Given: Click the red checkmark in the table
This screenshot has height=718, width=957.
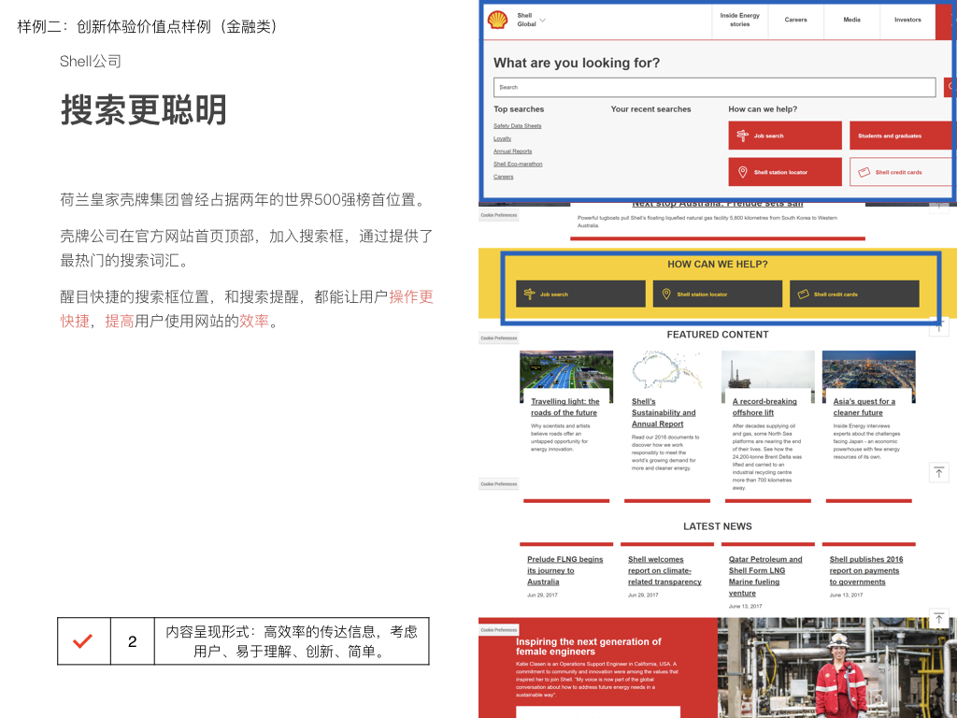Looking at the screenshot, I should [82, 641].
